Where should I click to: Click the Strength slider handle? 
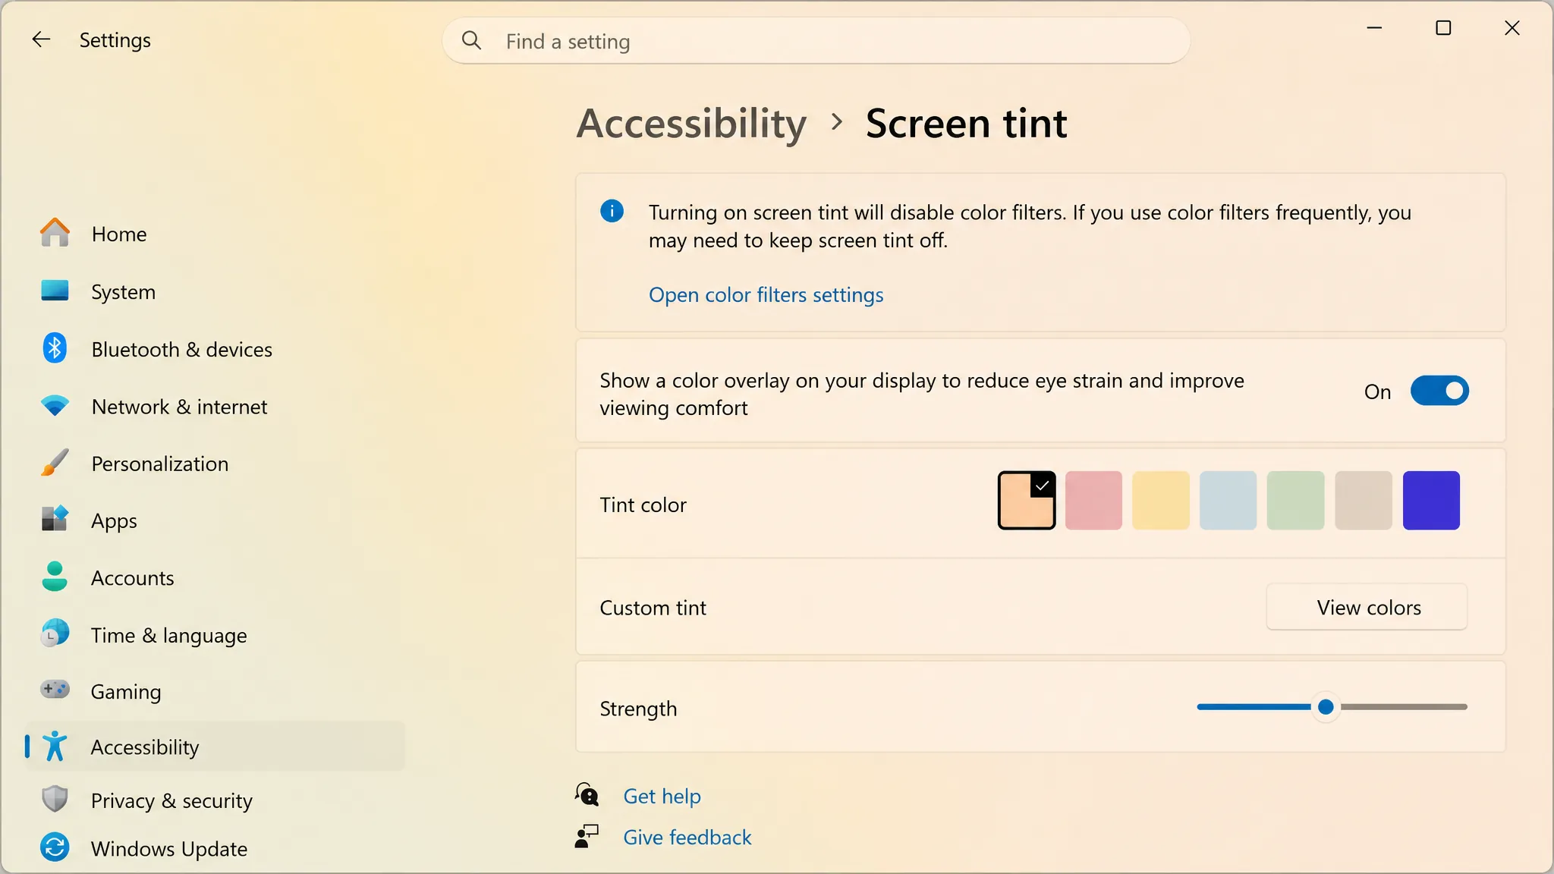(1326, 706)
